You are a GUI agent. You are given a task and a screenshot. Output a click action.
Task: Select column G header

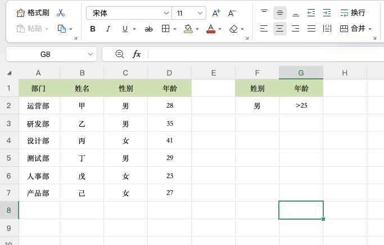[x=301, y=73]
